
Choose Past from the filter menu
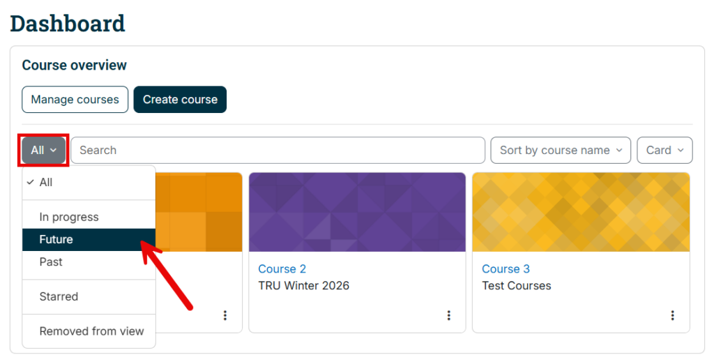[89, 262]
